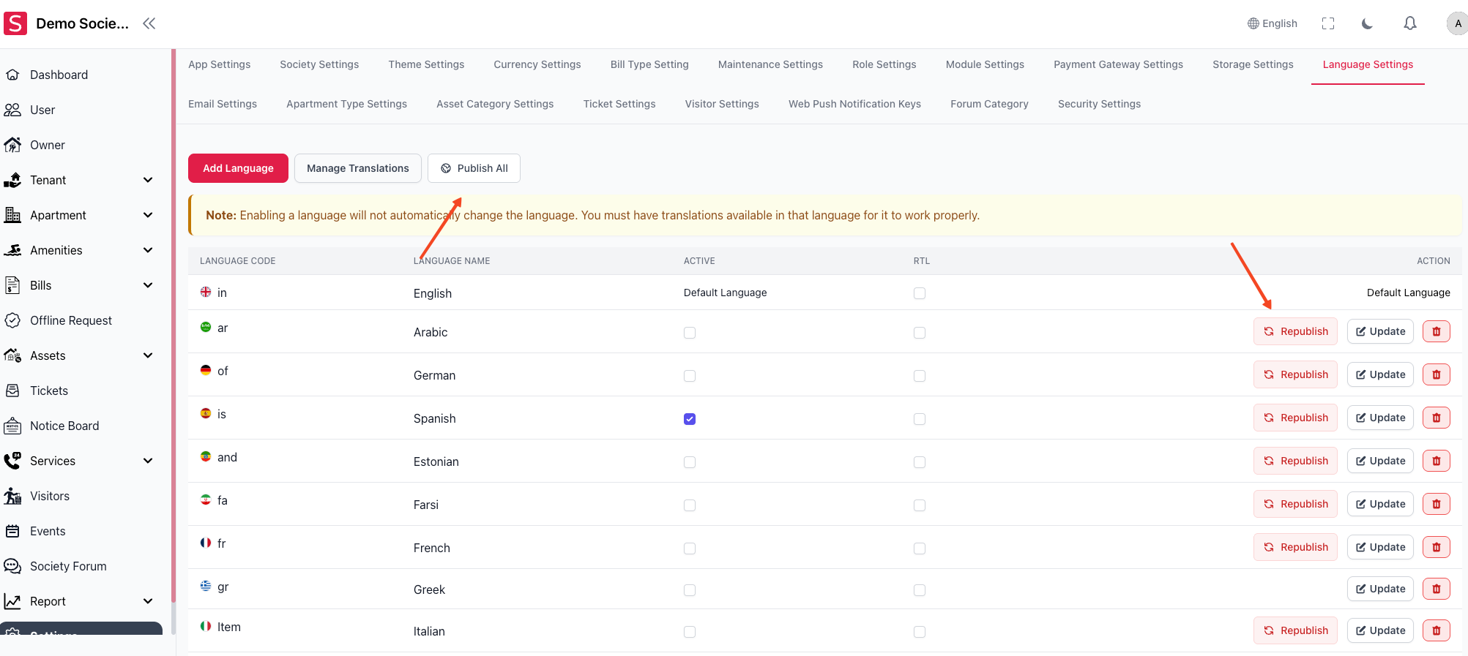The width and height of the screenshot is (1468, 656).
Task: Disable the Spanish active checkbox
Action: [x=690, y=419]
